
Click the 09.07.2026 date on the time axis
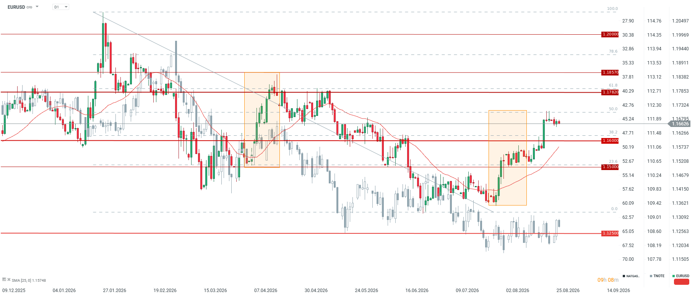tap(467, 291)
